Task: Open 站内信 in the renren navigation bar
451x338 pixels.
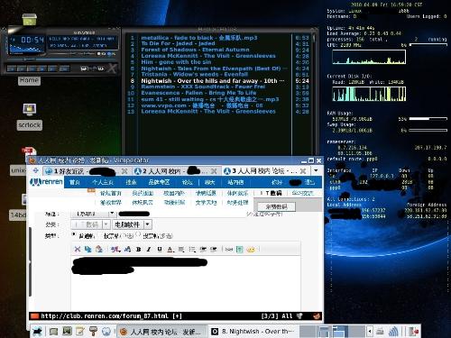Action: [235, 182]
